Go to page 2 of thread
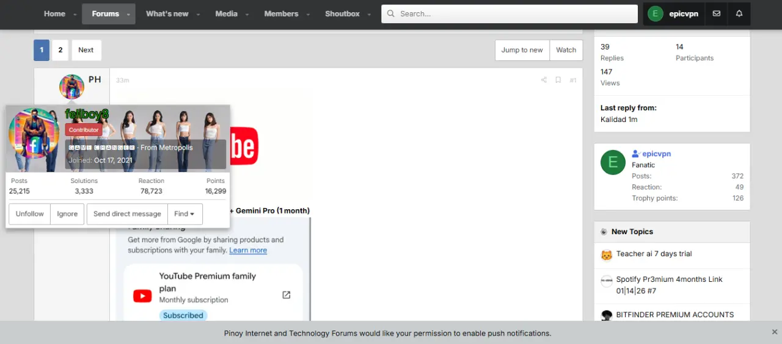Viewport: 782px width, 344px height. [x=60, y=50]
